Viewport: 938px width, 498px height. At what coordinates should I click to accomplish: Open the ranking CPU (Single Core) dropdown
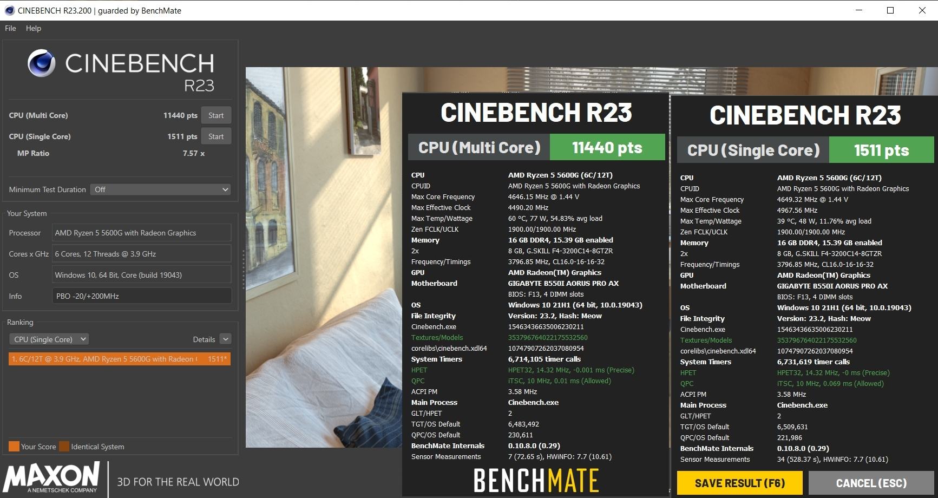49,339
